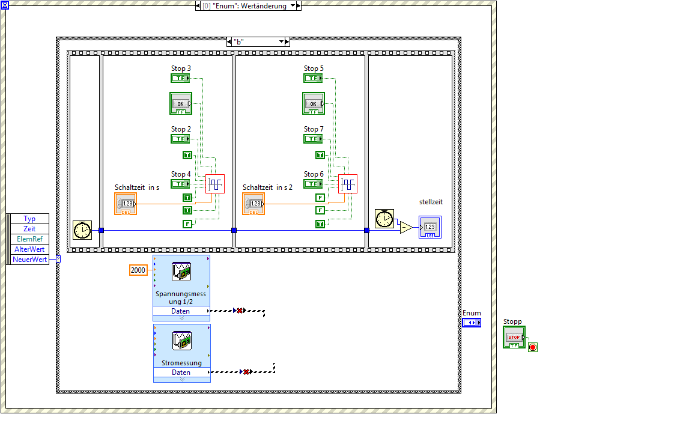
Task: Select the Stop 4 boolean terminal
Action: coord(180,184)
